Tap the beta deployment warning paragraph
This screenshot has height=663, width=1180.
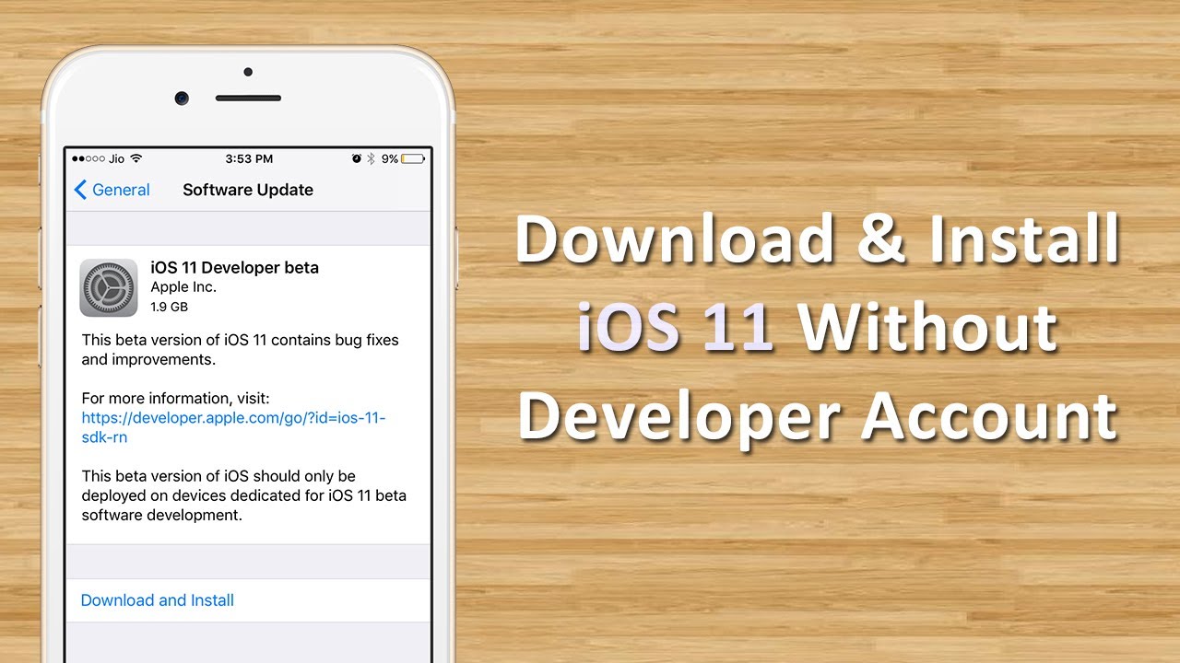tap(244, 495)
